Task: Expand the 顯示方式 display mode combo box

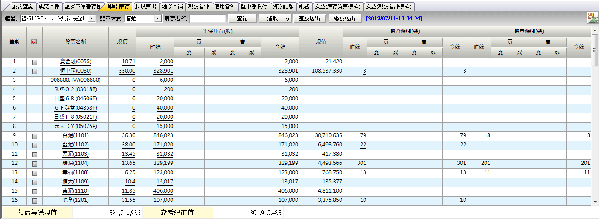Action: tap(158, 18)
